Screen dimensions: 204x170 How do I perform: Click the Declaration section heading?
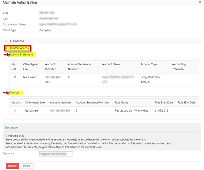coord(12,128)
